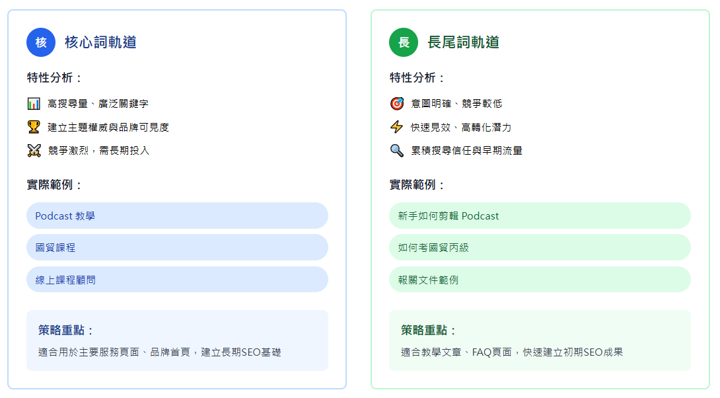Select the 報關文件範例 pill
The width and height of the screenshot is (720, 398).
(x=540, y=280)
